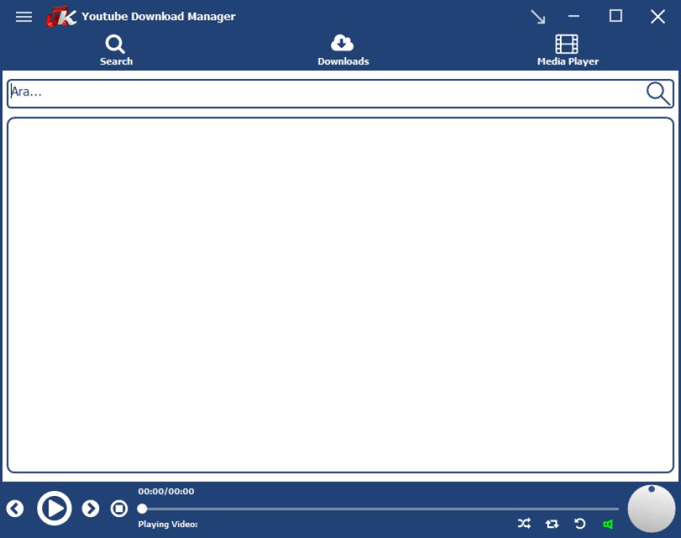Click the replay circular arrow icon
Image resolution: width=681 pixels, height=538 pixels.
tap(580, 524)
